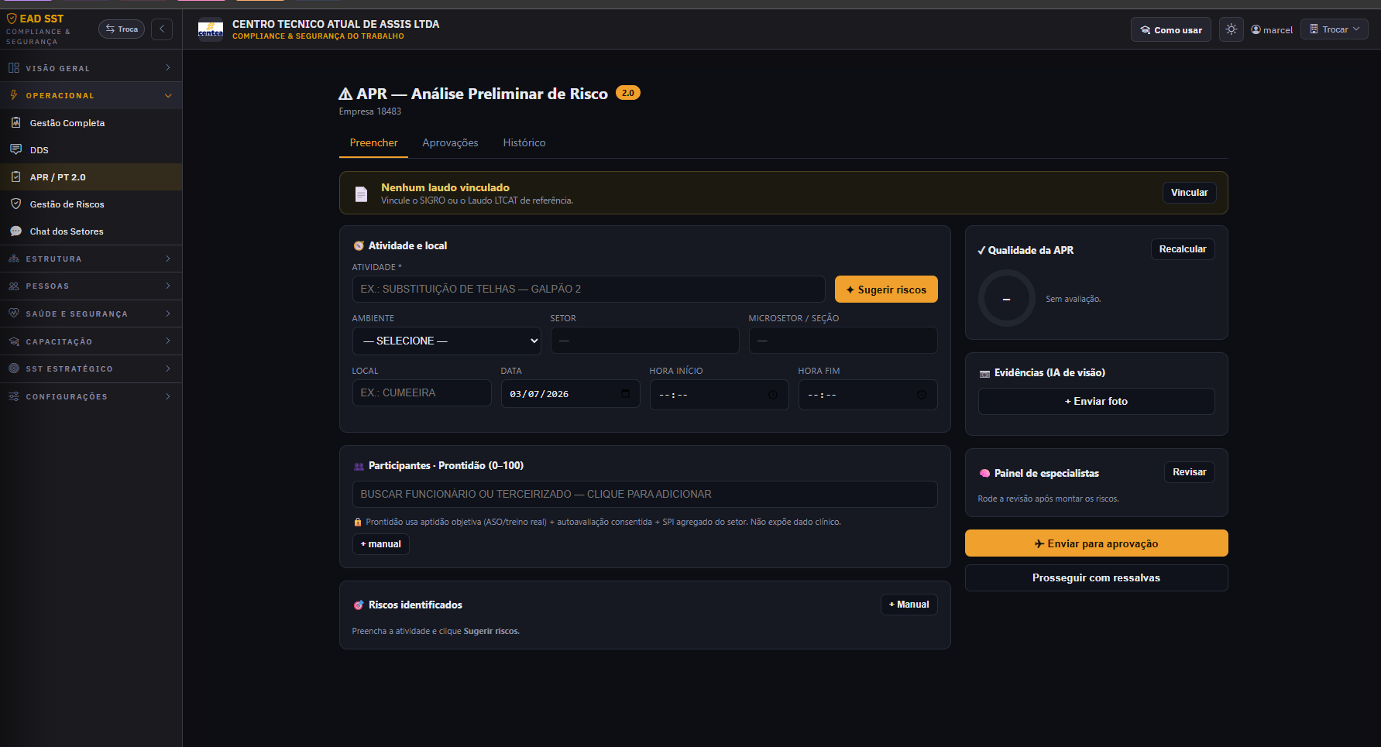Click the Sugerir riscos button
Viewport: 1381px width, 747px height.
886,290
